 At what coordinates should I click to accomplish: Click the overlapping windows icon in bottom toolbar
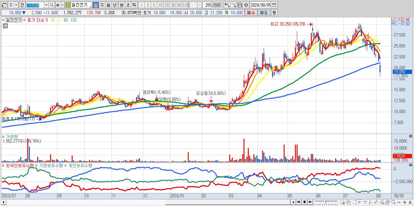[348, 202]
